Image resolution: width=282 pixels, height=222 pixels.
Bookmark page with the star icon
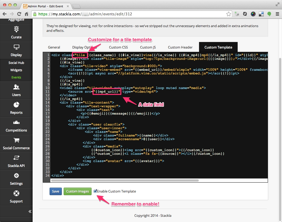(x=228, y=14)
